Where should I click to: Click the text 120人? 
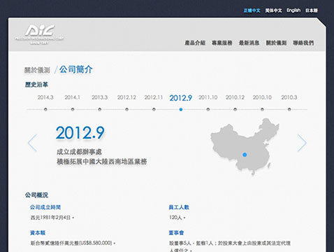tap(175, 218)
